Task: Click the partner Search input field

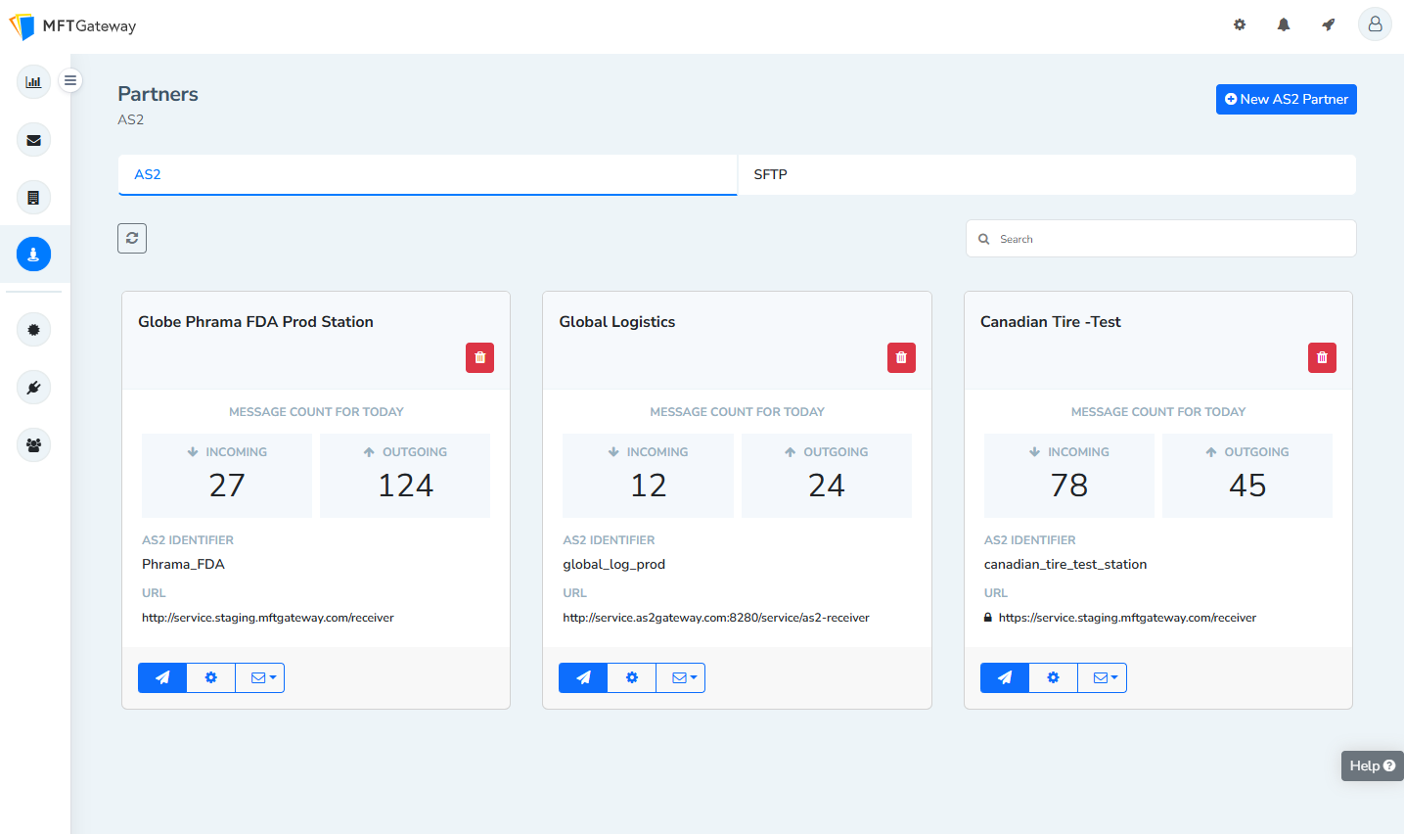Action: tap(1170, 239)
